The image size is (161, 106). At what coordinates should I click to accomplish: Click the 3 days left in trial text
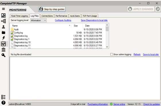click(78, 104)
